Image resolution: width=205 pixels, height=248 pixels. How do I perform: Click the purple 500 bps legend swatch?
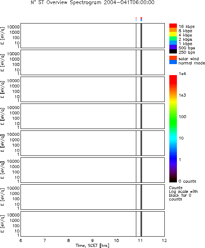click(x=173, y=47)
